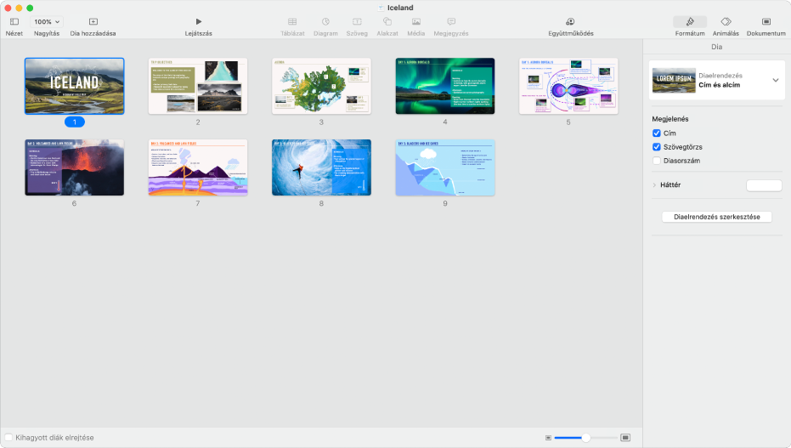The width and height of the screenshot is (791, 448).
Task: Click the Dia hozzáadása add slide icon
Action: tap(93, 22)
